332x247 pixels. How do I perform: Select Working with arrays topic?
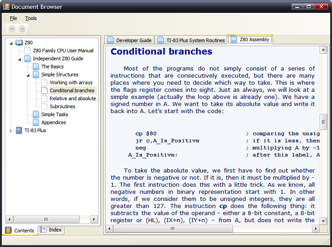71,82
